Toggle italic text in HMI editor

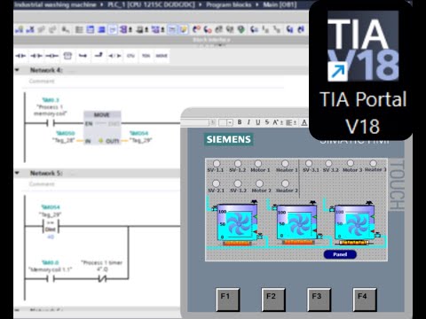pyautogui.click(x=248, y=122)
